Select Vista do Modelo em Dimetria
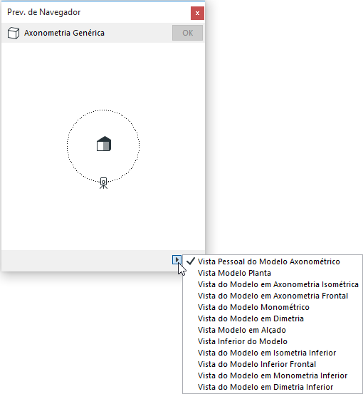Image resolution: width=363 pixels, height=394 pixels. [x=273, y=318]
